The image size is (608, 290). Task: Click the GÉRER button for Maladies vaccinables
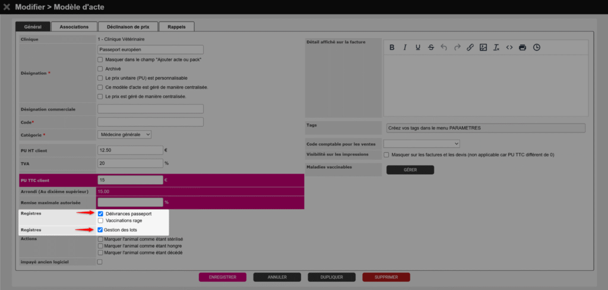[410, 170]
